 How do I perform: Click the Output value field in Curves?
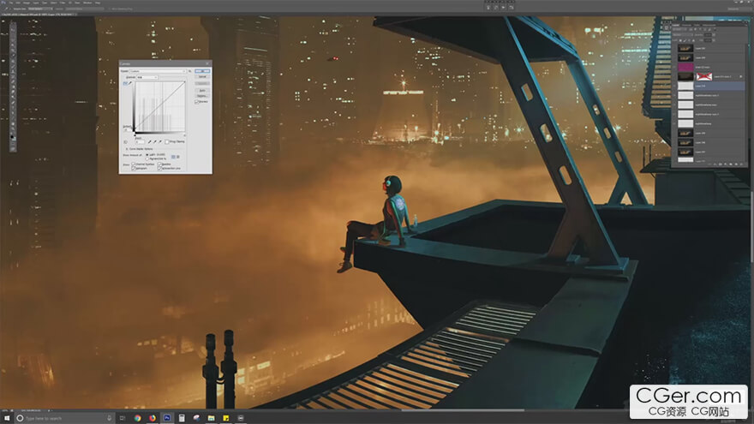(125, 130)
